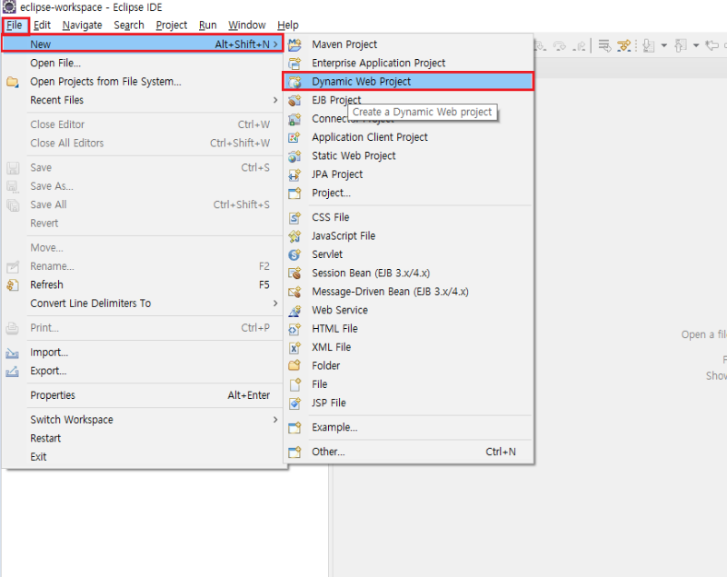This screenshot has height=577, width=727.
Task: Open the Previous Annotation dropdown arrow
Action: click(696, 45)
